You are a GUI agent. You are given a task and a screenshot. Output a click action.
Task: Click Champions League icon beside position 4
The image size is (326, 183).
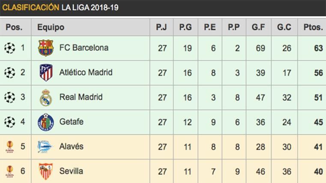click(x=9, y=122)
